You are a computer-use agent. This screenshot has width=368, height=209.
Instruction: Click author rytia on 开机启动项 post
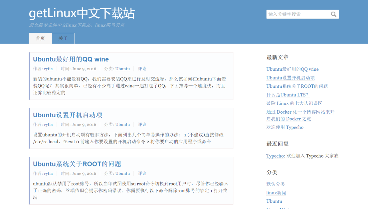pos(48,124)
